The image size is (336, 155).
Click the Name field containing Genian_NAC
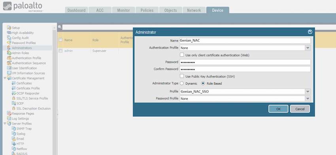click(x=245, y=40)
